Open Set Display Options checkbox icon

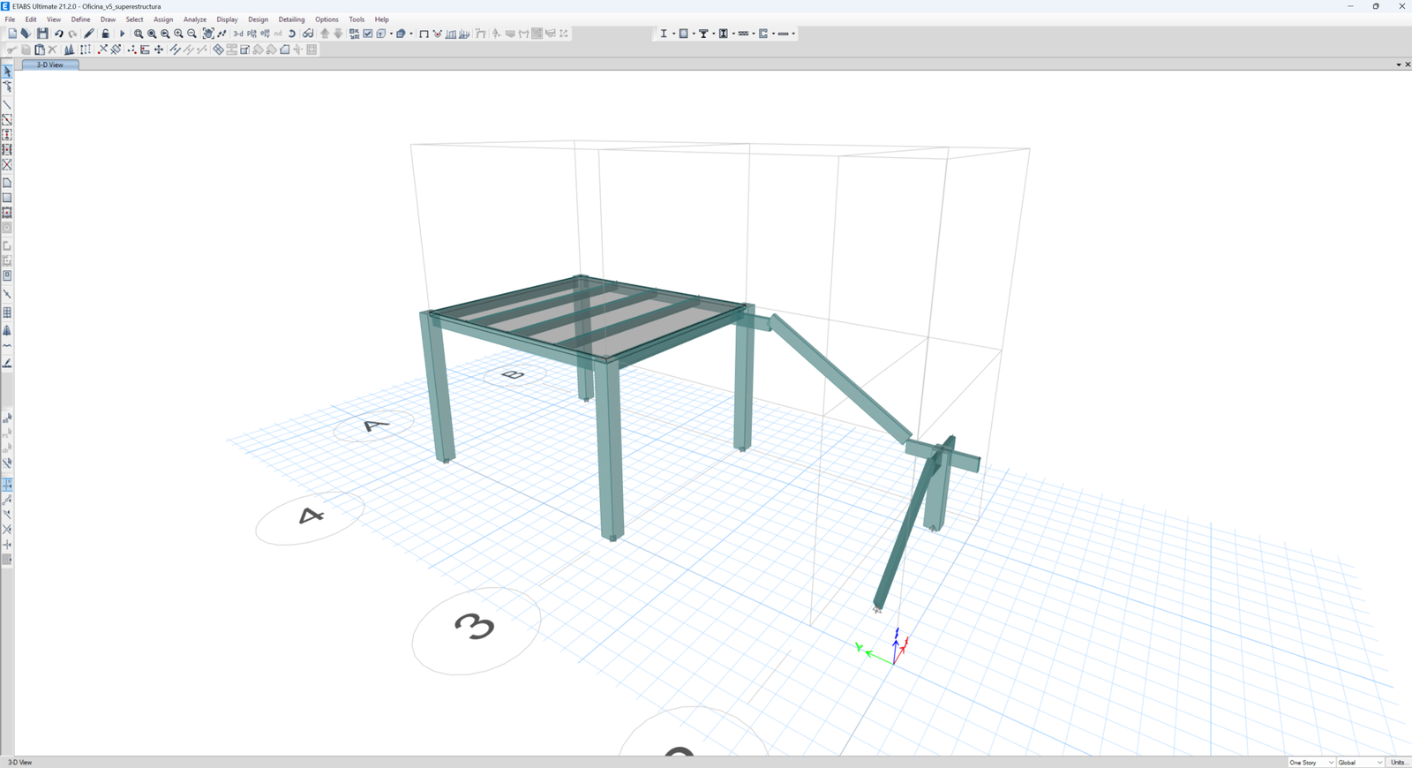click(368, 34)
